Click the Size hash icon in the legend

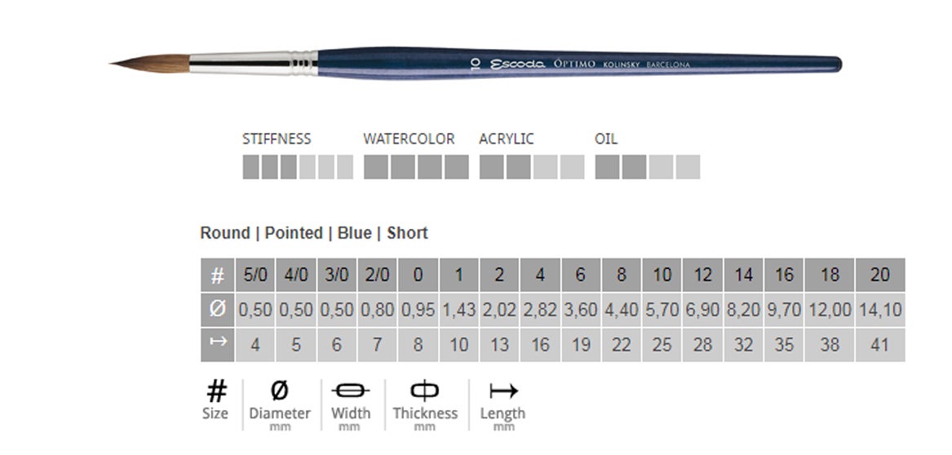coord(215,391)
